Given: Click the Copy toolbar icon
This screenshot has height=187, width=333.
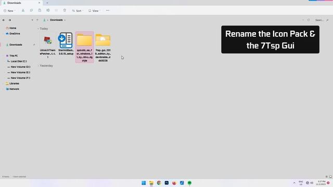Looking at the screenshot, I should point(31,10).
